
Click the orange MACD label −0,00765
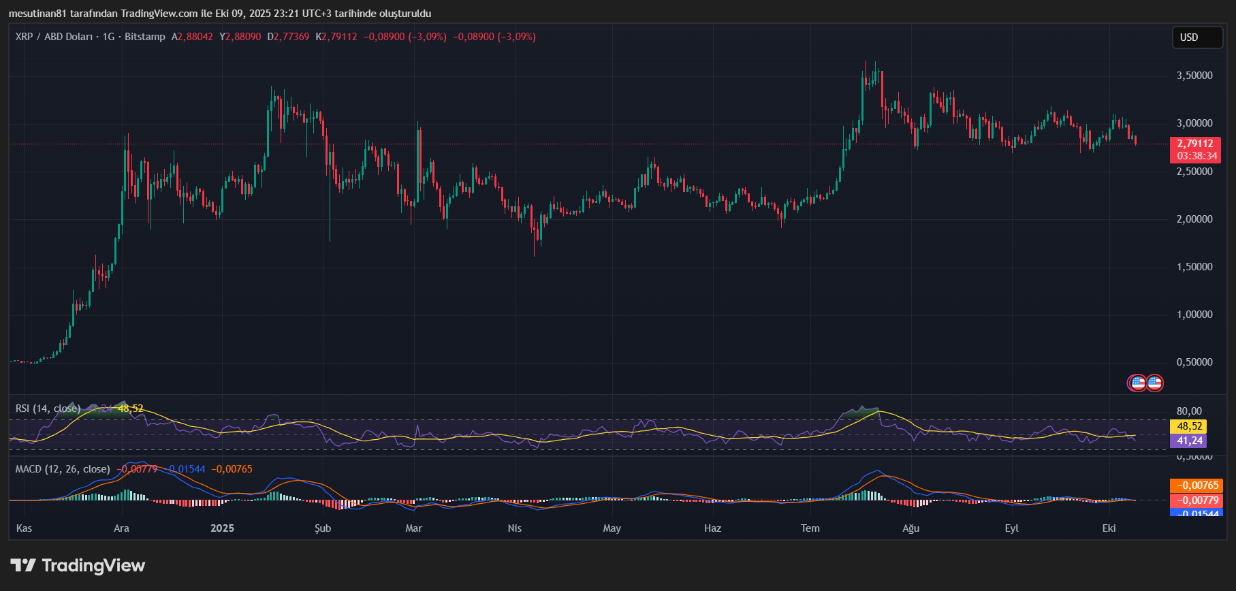1196,485
